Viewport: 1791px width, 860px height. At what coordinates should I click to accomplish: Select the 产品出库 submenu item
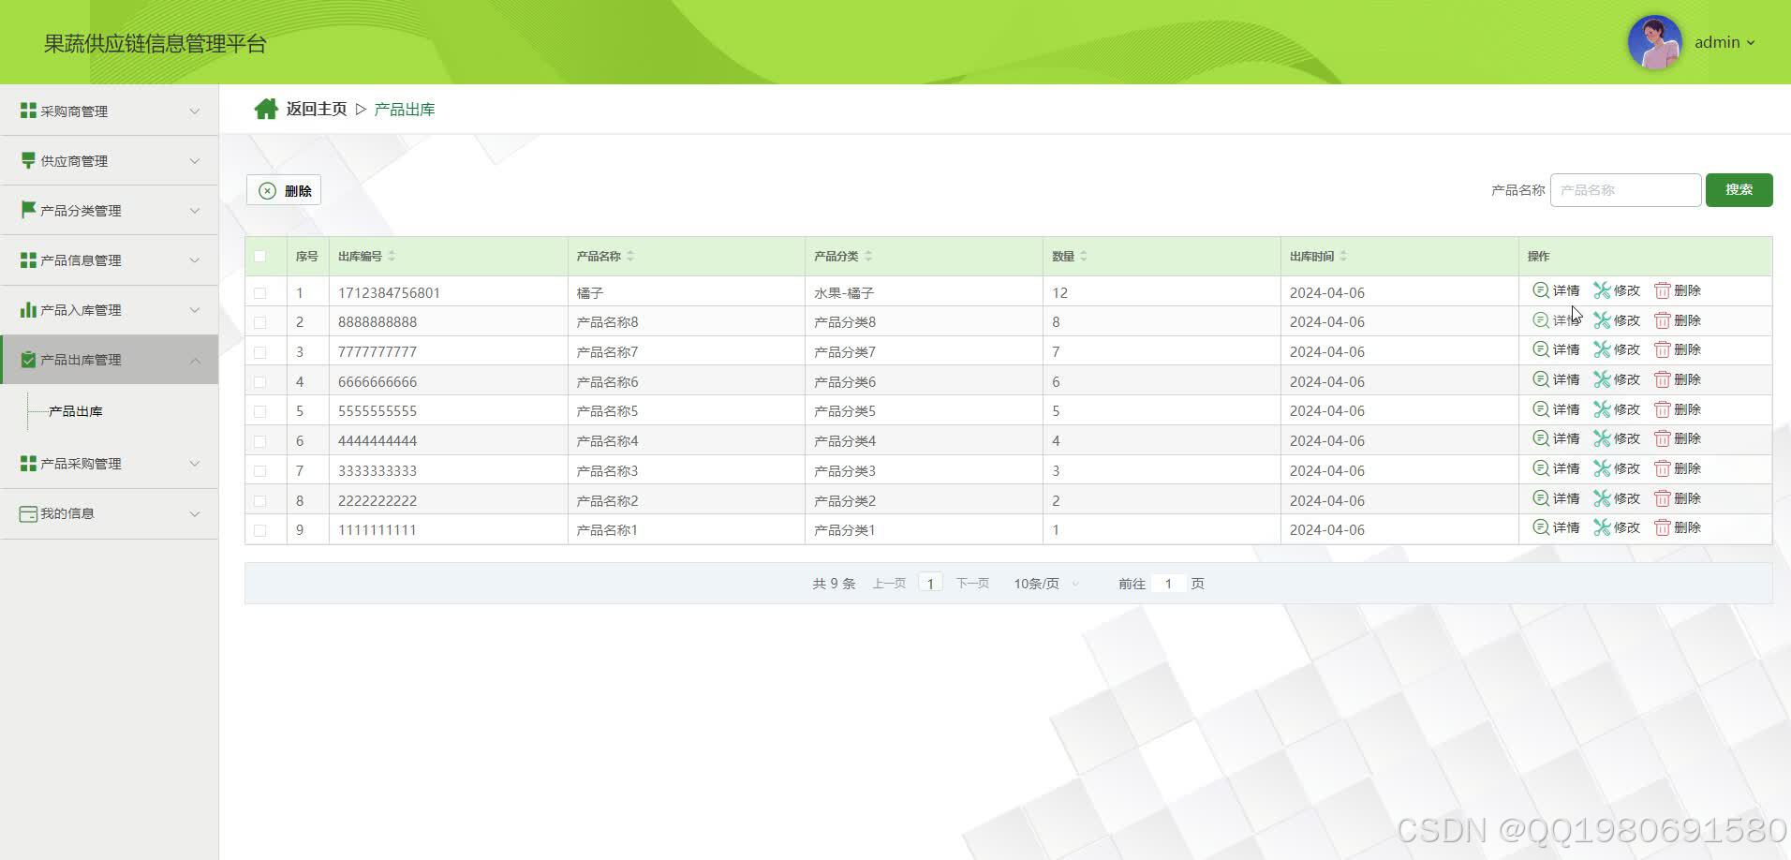[x=76, y=411]
